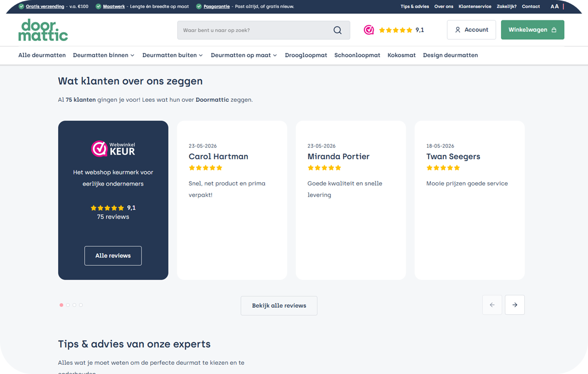588x374 pixels.
Task: Open Kokosmat menu item
Action: coord(402,55)
